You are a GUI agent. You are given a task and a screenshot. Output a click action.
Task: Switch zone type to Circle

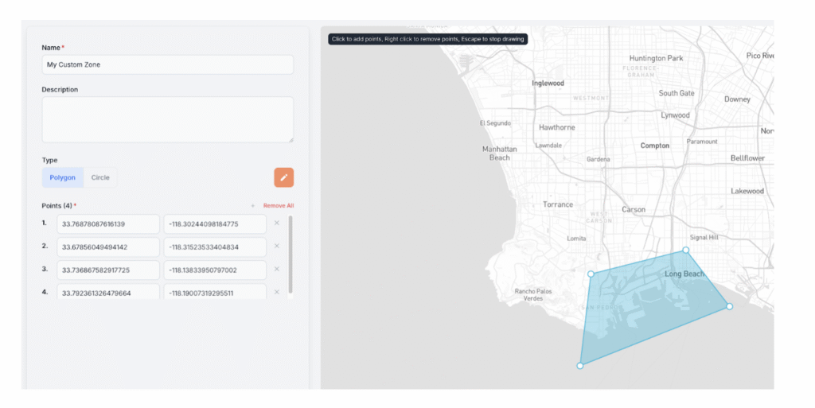100,177
